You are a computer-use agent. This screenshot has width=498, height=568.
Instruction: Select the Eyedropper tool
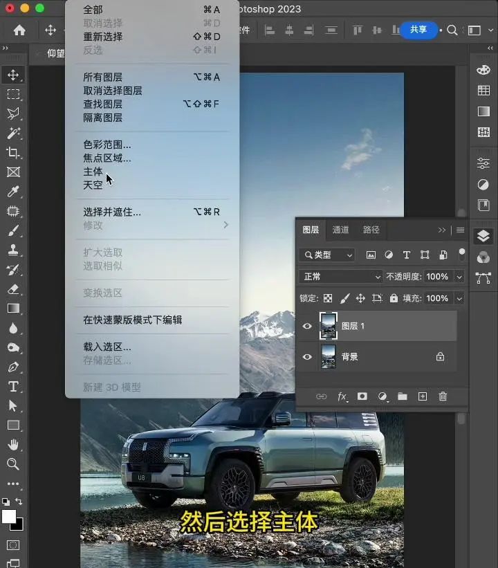click(x=13, y=191)
